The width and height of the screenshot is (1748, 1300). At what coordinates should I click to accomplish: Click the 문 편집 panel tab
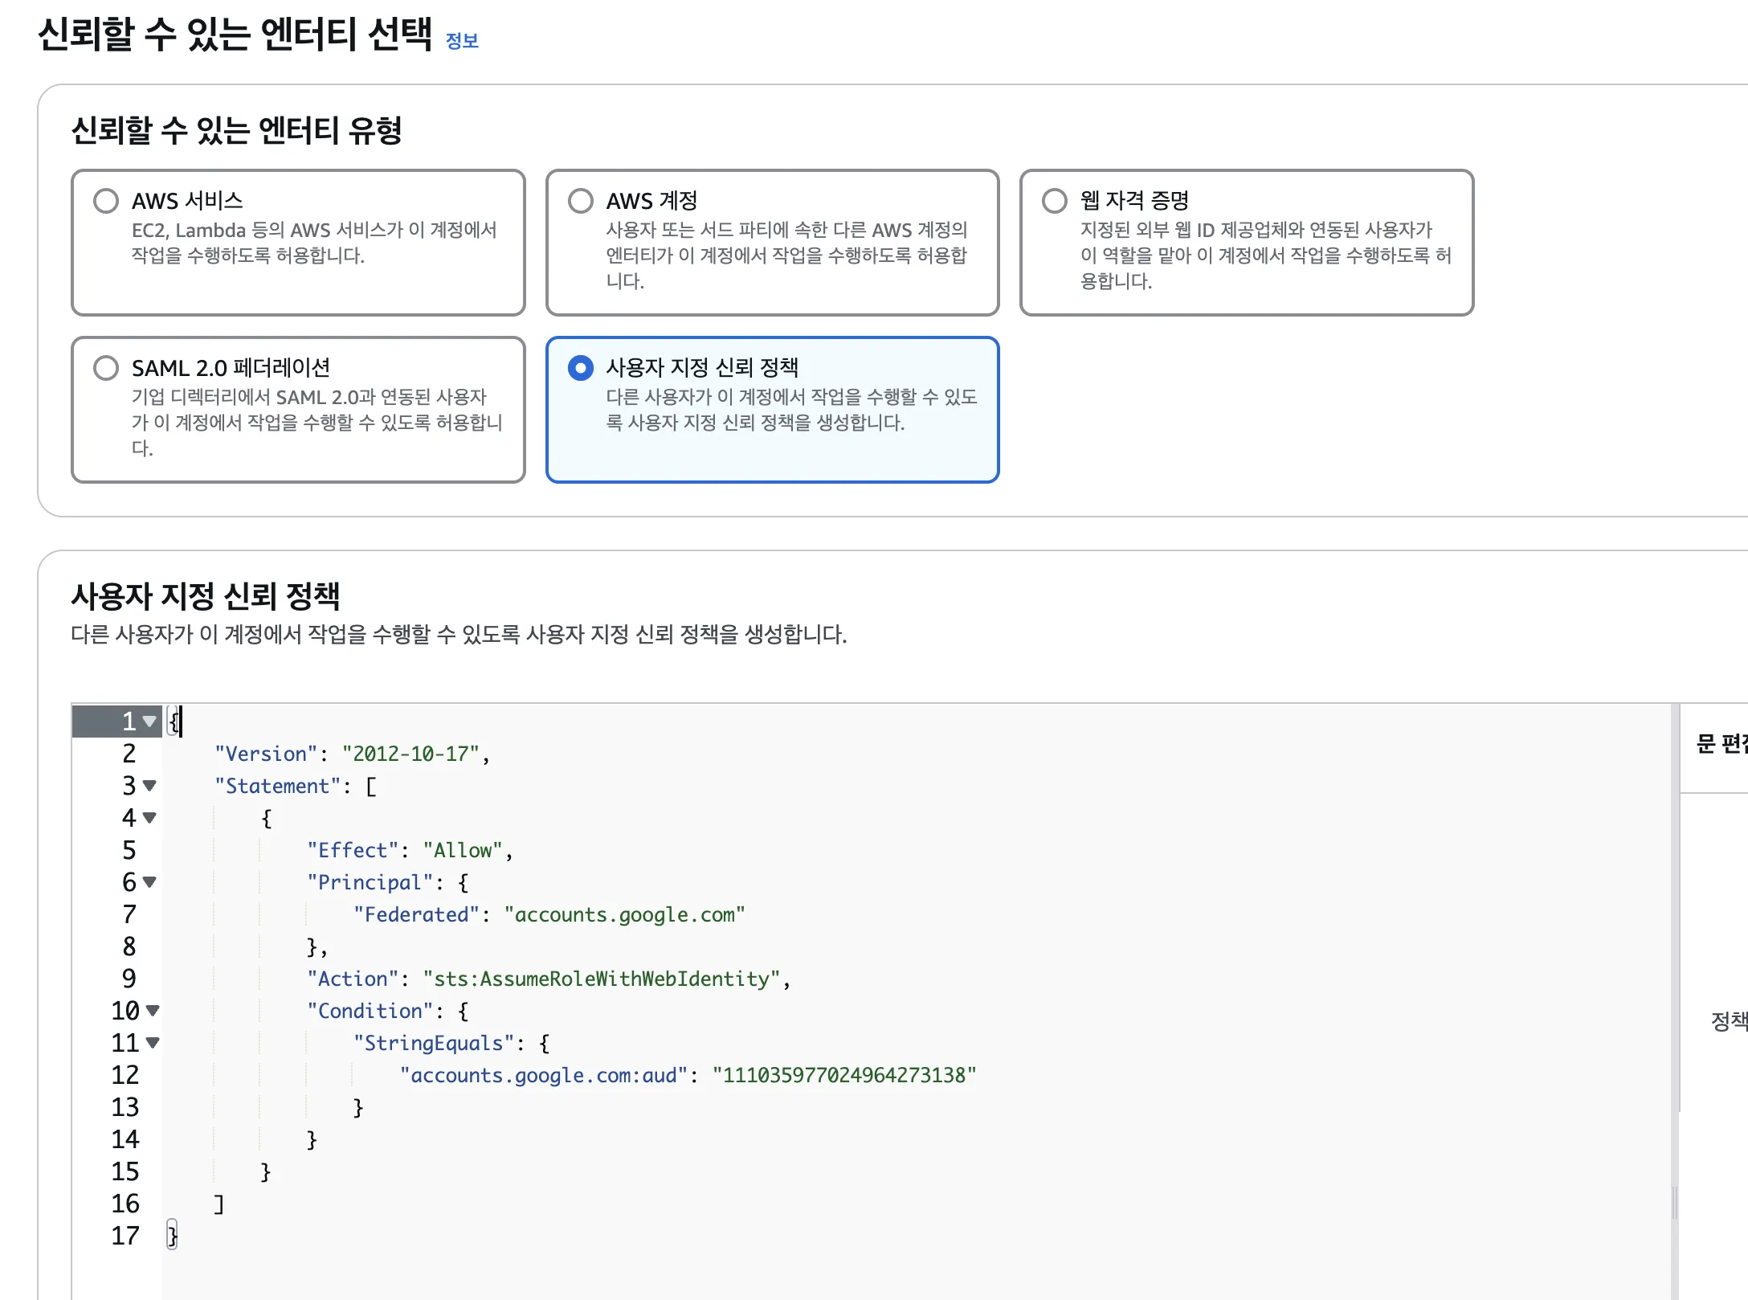(1721, 744)
